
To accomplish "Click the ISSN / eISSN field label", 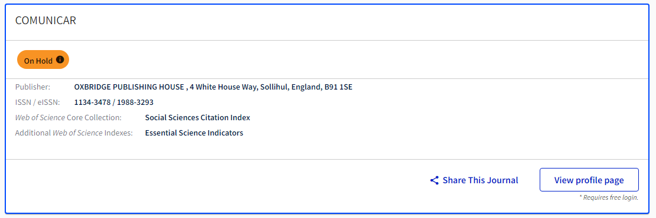I will tap(38, 103).
